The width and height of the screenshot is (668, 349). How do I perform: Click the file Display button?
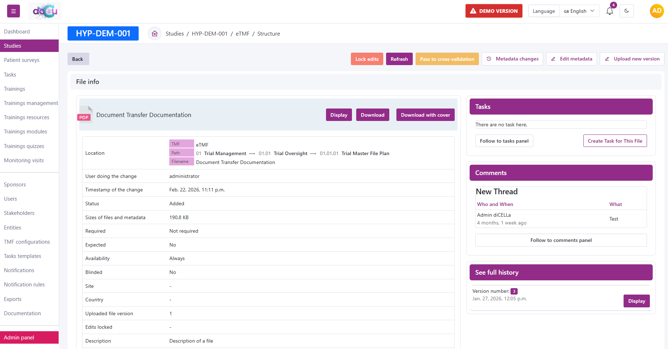click(x=339, y=115)
